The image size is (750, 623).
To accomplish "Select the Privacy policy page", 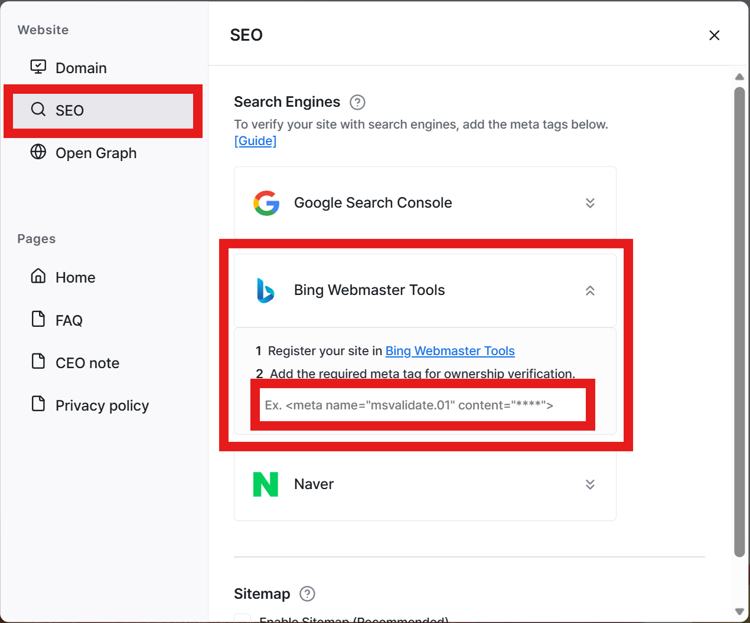I will [103, 405].
